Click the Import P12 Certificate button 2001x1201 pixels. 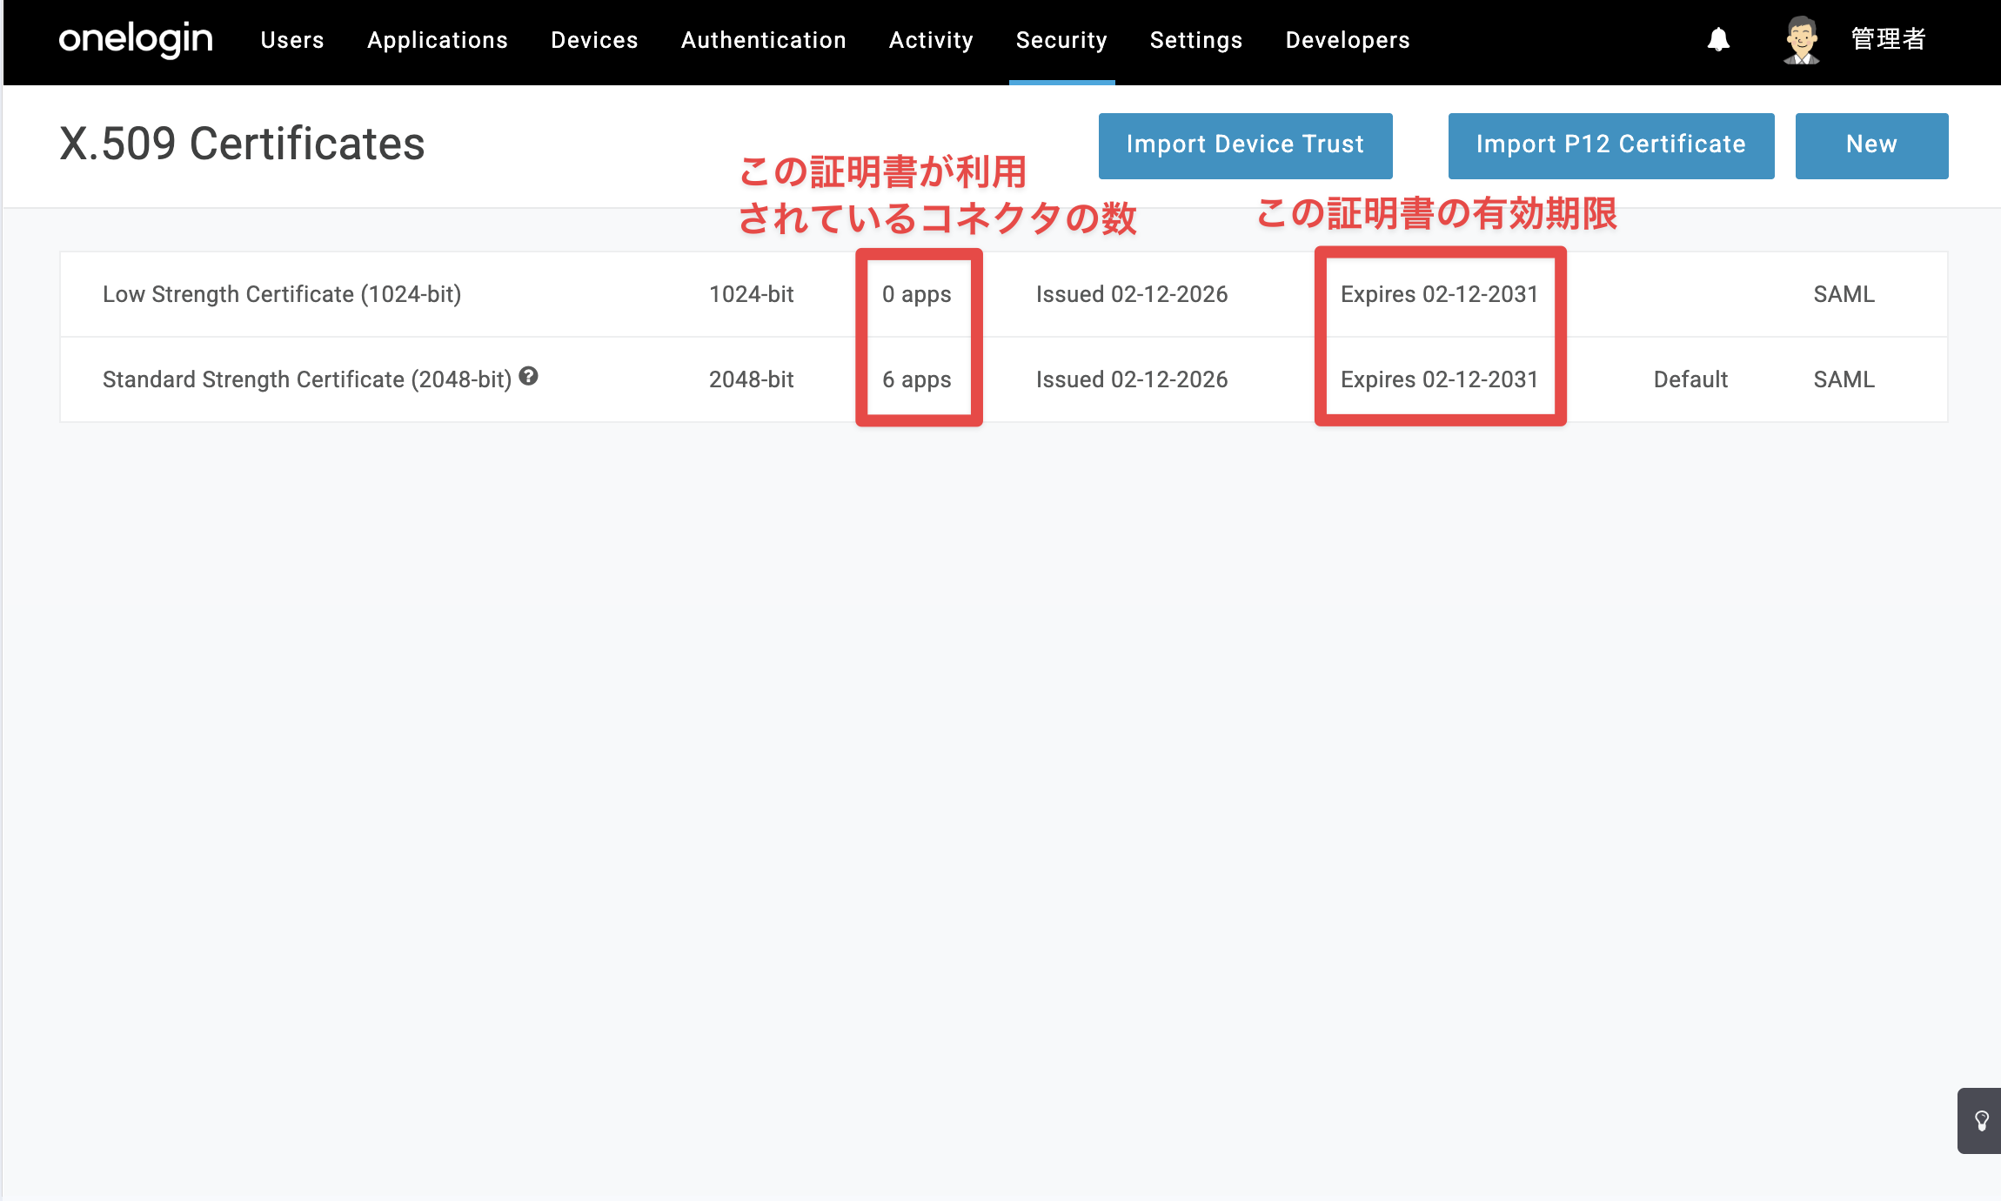pyautogui.click(x=1611, y=145)
